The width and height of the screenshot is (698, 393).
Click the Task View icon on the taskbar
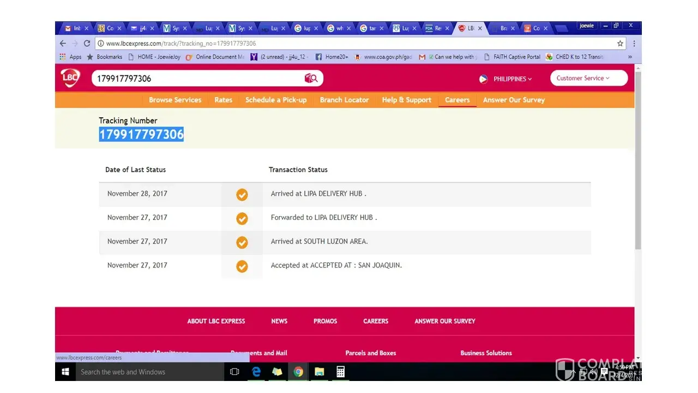click(234, 372)
